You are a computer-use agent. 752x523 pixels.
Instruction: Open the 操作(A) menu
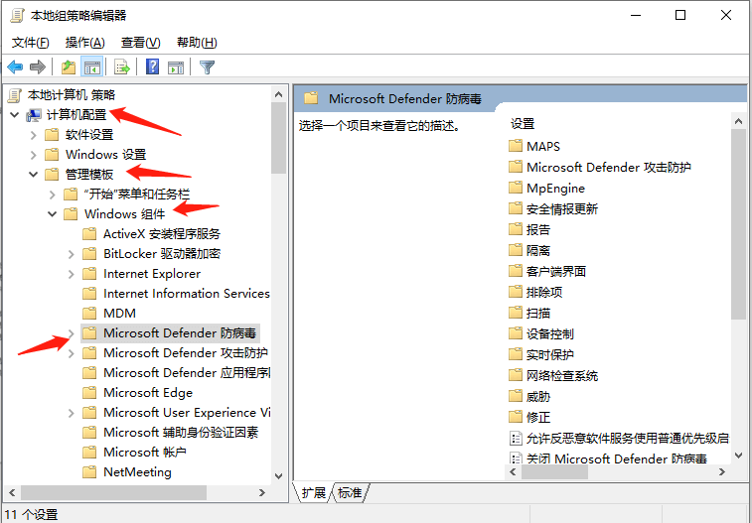84,43
